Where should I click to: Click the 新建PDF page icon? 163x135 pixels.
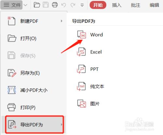point(11,21)
